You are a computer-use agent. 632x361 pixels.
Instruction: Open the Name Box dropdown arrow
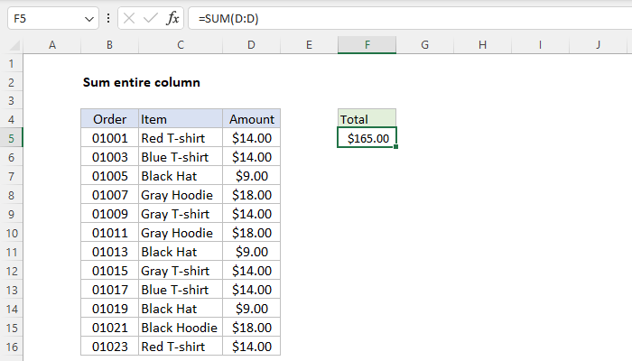tap(88, 19)
